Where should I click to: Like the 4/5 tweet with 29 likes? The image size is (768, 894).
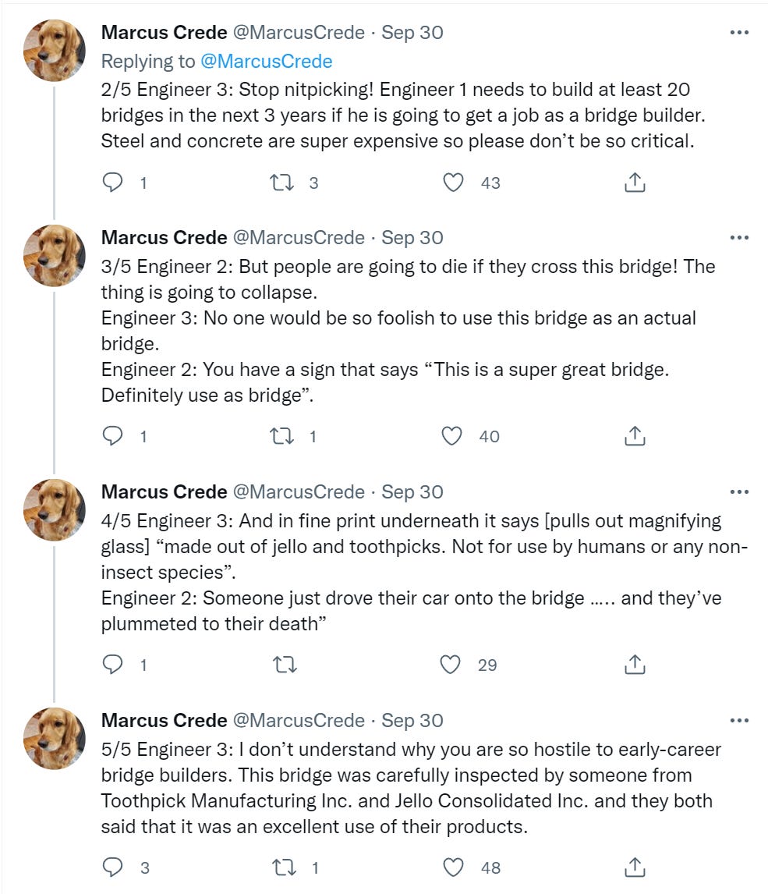tap(451, 665)
